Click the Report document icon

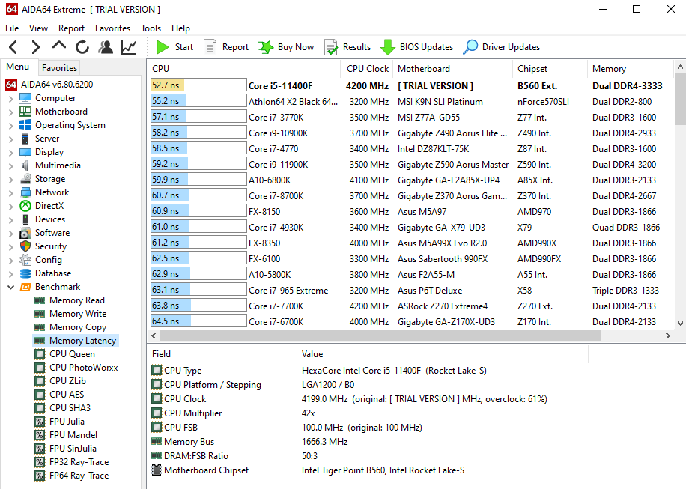(210, 46)
